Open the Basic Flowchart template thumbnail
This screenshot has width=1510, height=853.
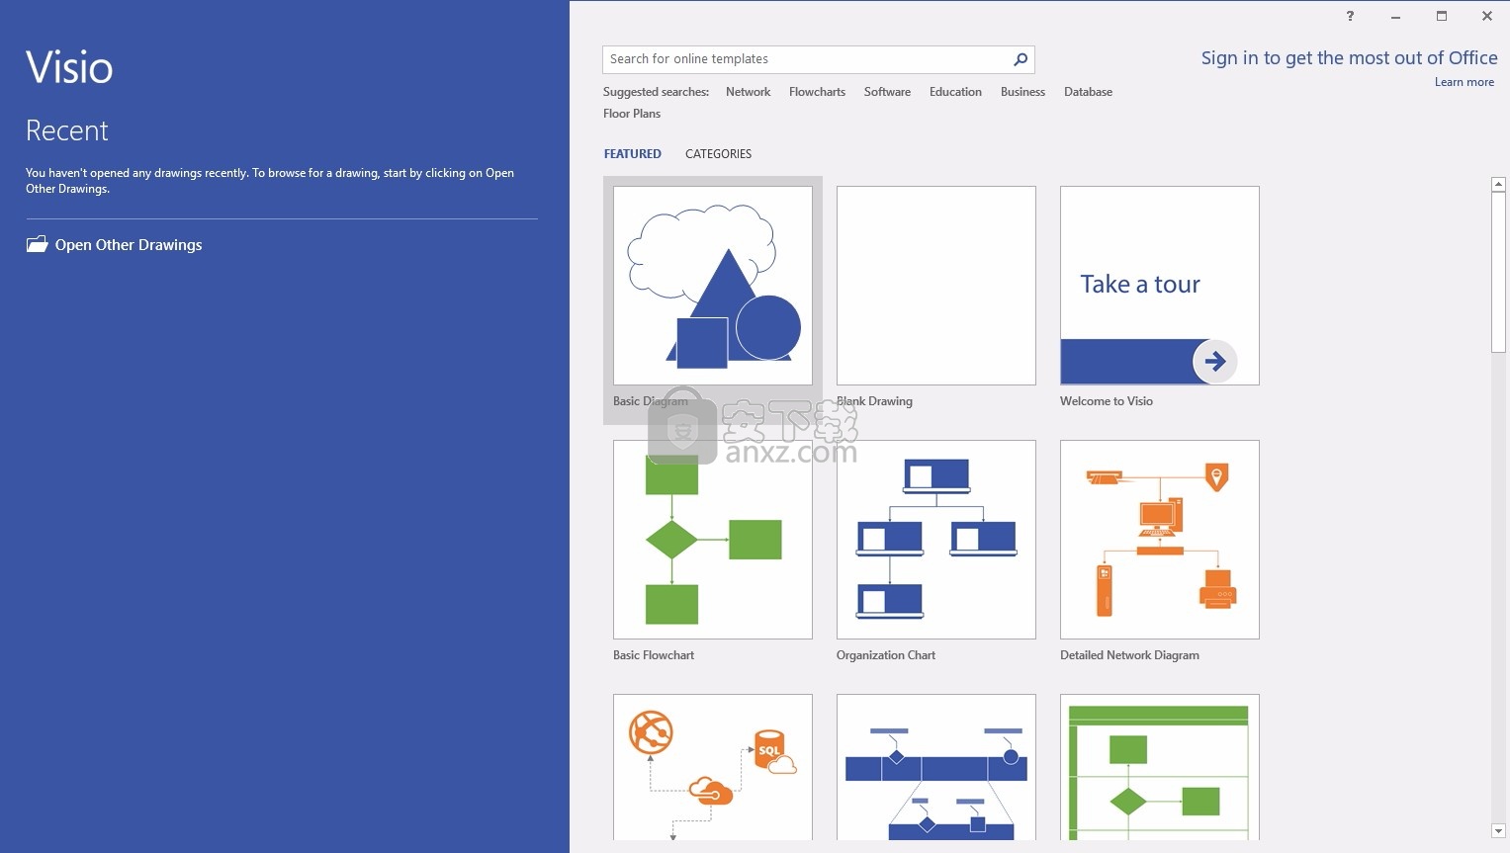coord(713,540)
